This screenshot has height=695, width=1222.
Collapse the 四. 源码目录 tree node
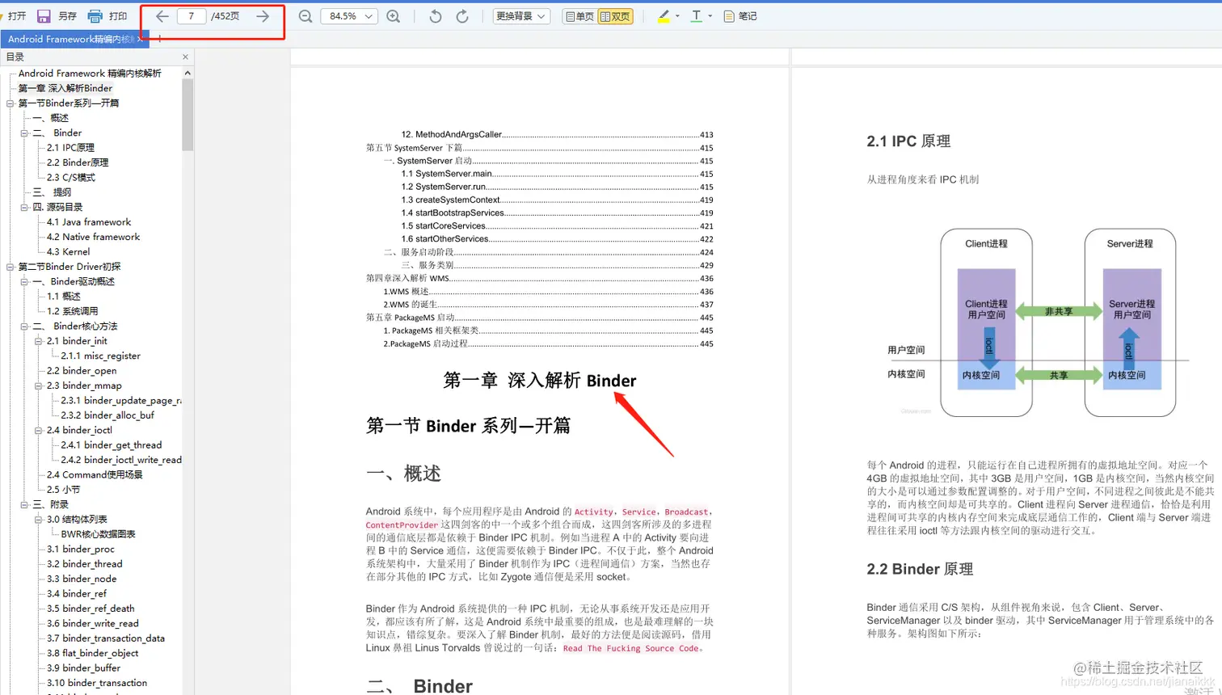[24, 208]
